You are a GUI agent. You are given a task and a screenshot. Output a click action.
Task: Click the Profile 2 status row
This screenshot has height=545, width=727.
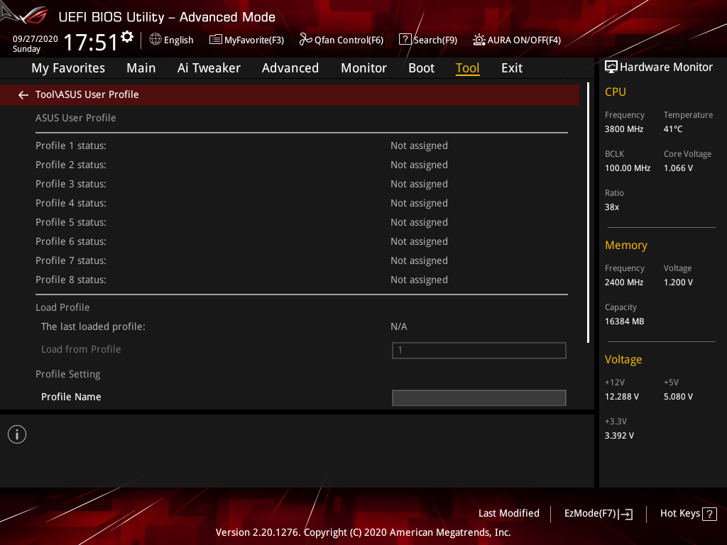[301, 165]
